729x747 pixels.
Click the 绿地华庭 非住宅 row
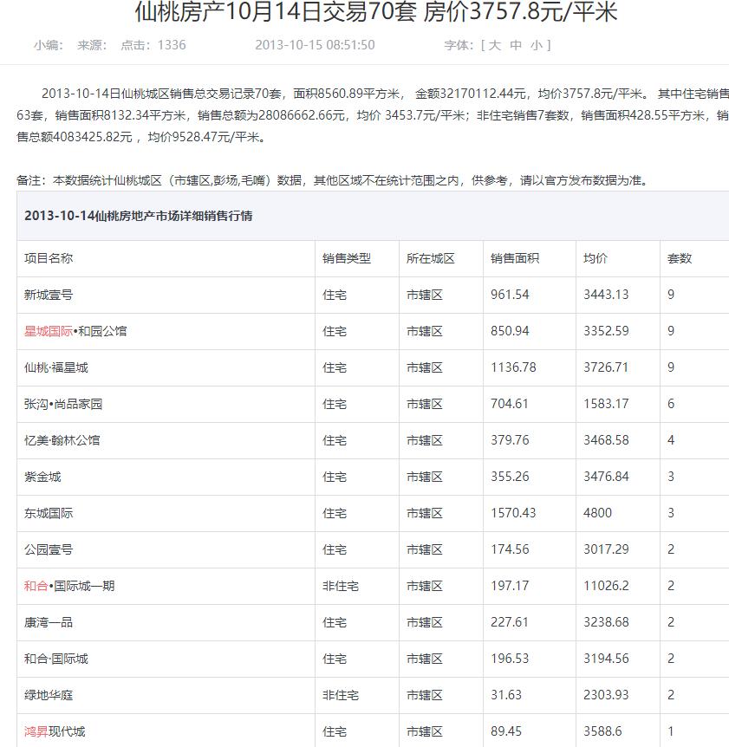[x=49, y=695]
